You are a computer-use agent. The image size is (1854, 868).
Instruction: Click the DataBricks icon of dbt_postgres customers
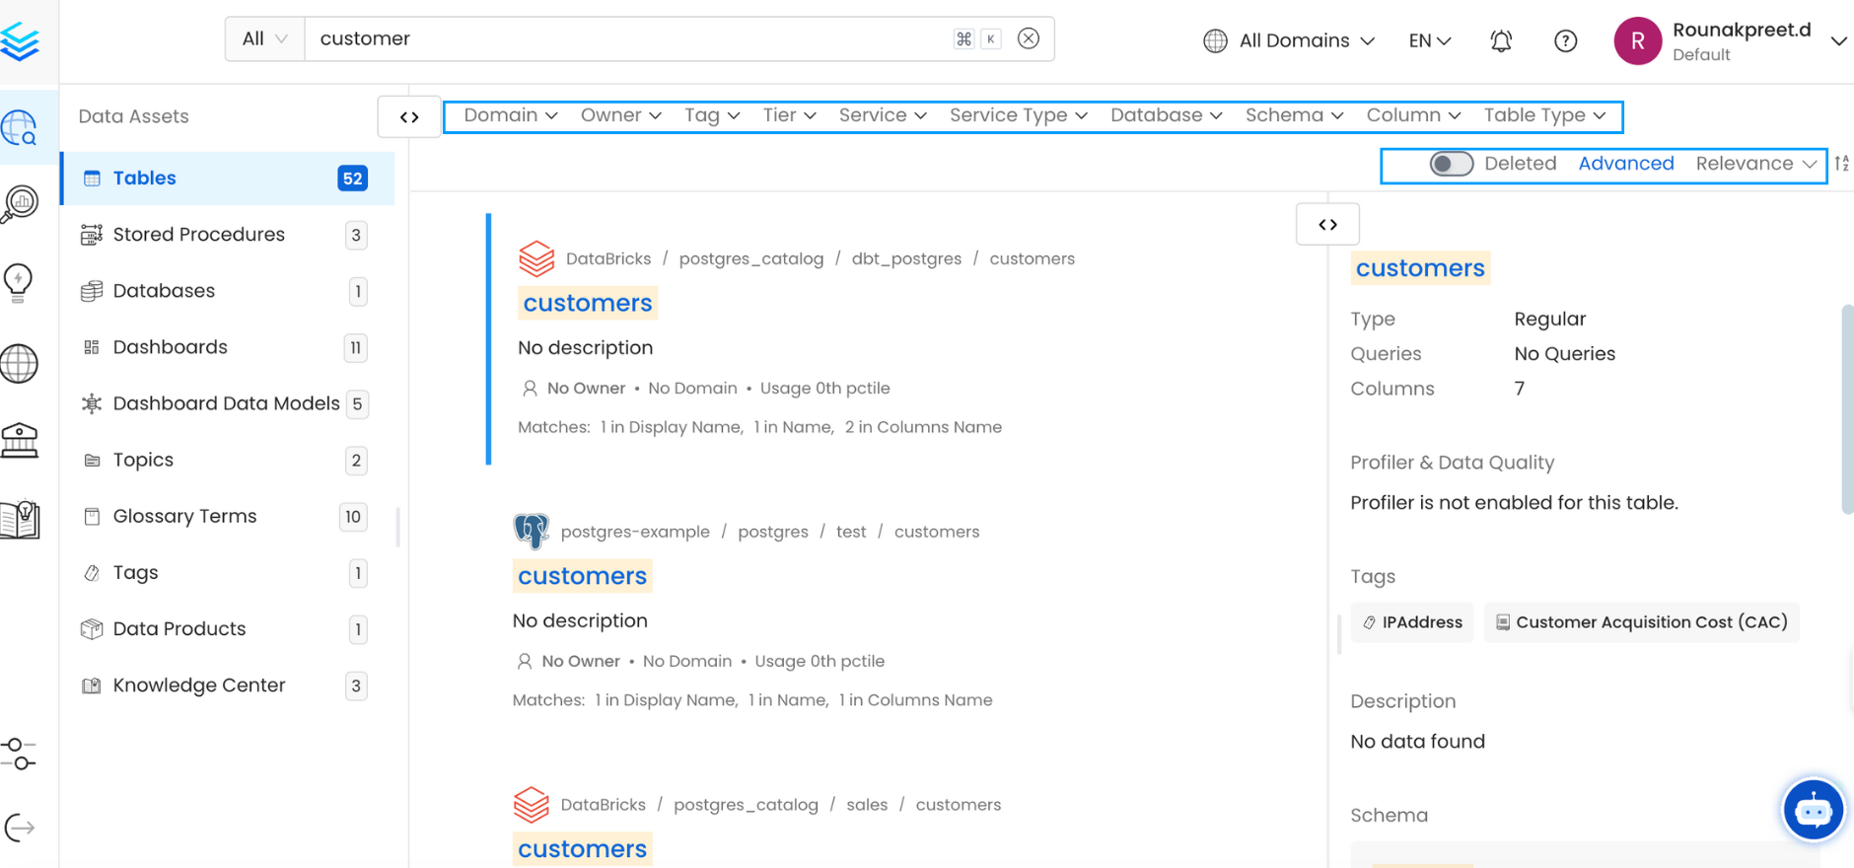(x=536, y=258)
